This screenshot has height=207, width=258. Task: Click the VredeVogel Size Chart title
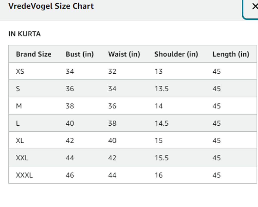[x=51, y=6]
